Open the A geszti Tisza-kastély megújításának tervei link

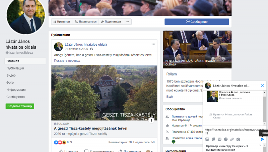[x=90, y=129]
